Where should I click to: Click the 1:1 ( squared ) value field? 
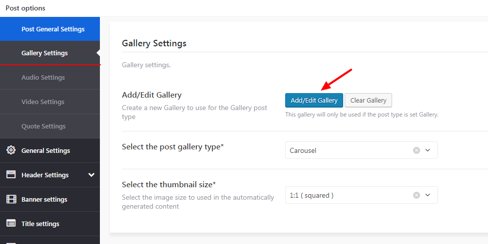coord(312,195)
